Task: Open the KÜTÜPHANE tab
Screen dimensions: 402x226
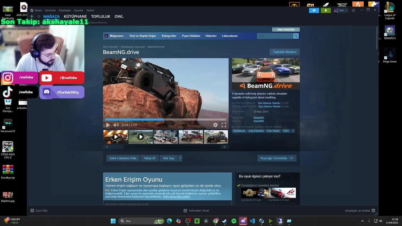Action: coord(75,16)
